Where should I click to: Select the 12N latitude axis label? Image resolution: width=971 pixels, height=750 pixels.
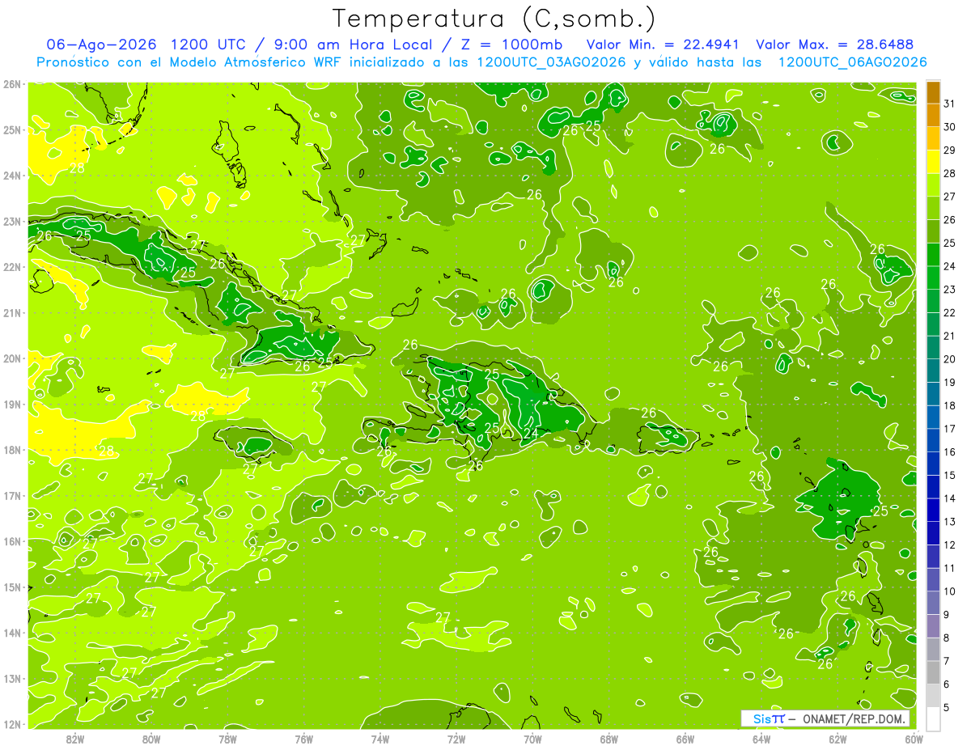pos(11,724)
